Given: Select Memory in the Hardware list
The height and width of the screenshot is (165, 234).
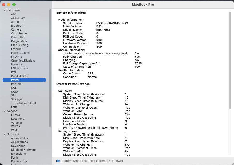Looking at the screenshot, I should 17,64.
